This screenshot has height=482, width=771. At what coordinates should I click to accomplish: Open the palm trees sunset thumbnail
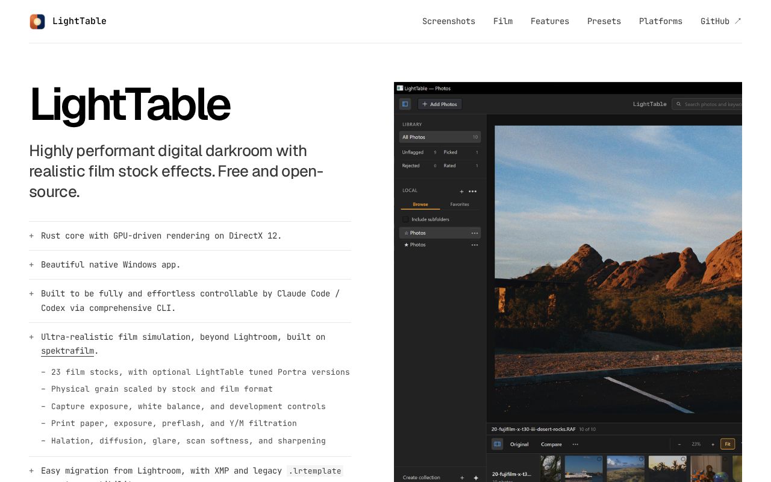[668, 469]
